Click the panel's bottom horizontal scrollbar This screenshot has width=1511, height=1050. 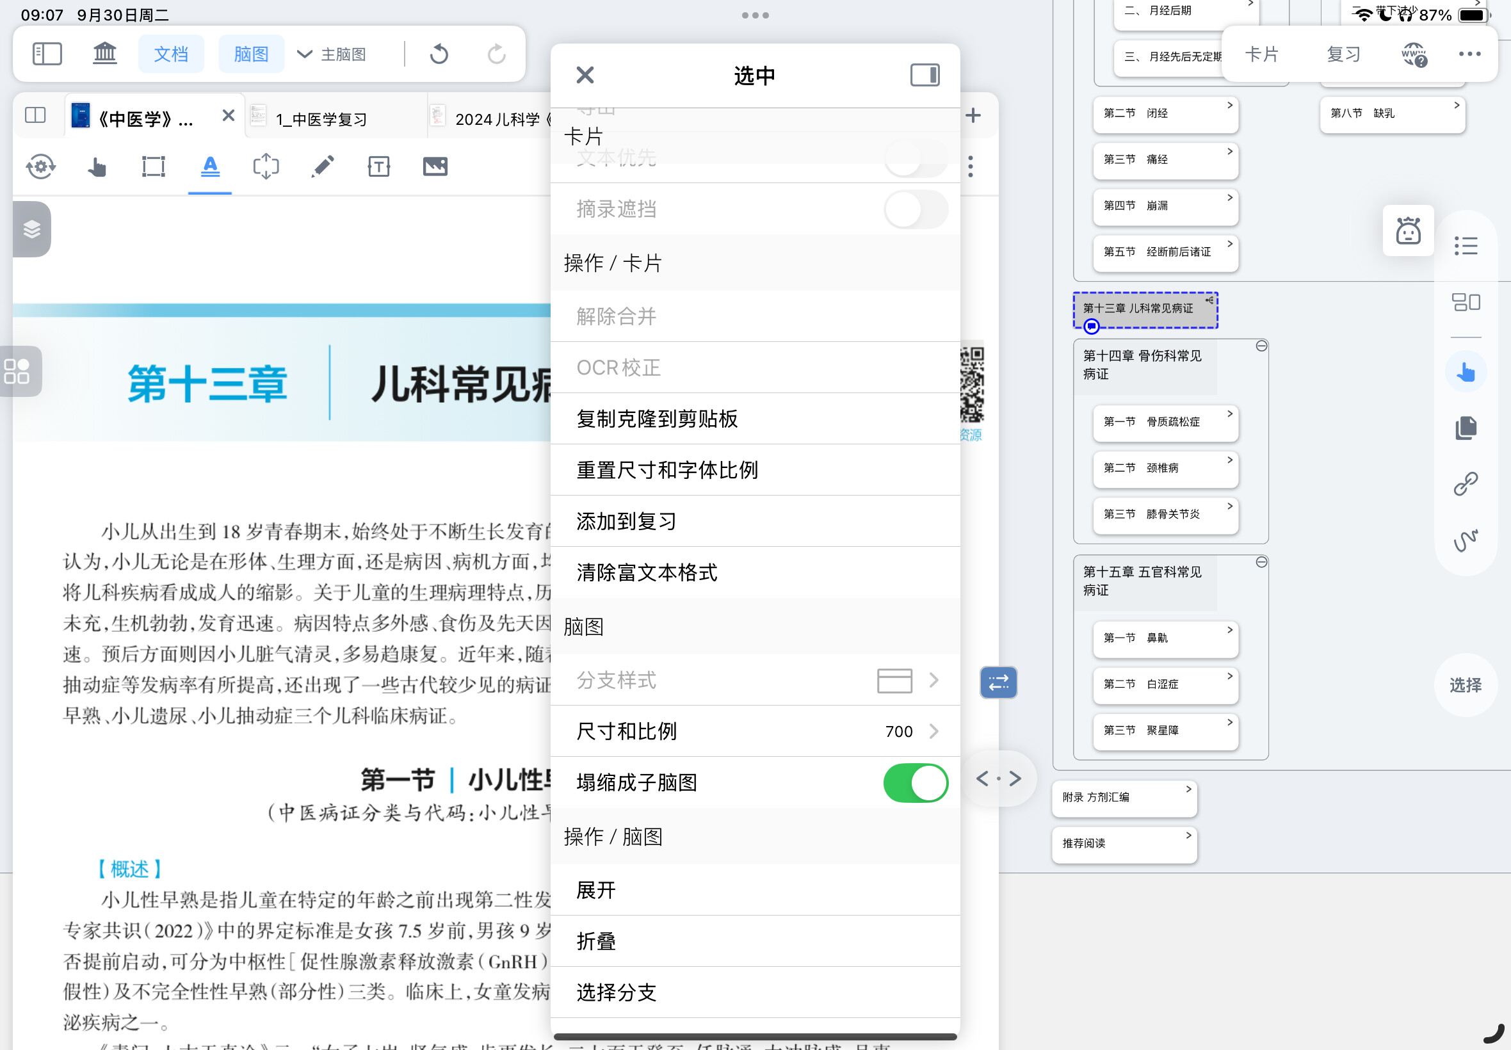754,1037
